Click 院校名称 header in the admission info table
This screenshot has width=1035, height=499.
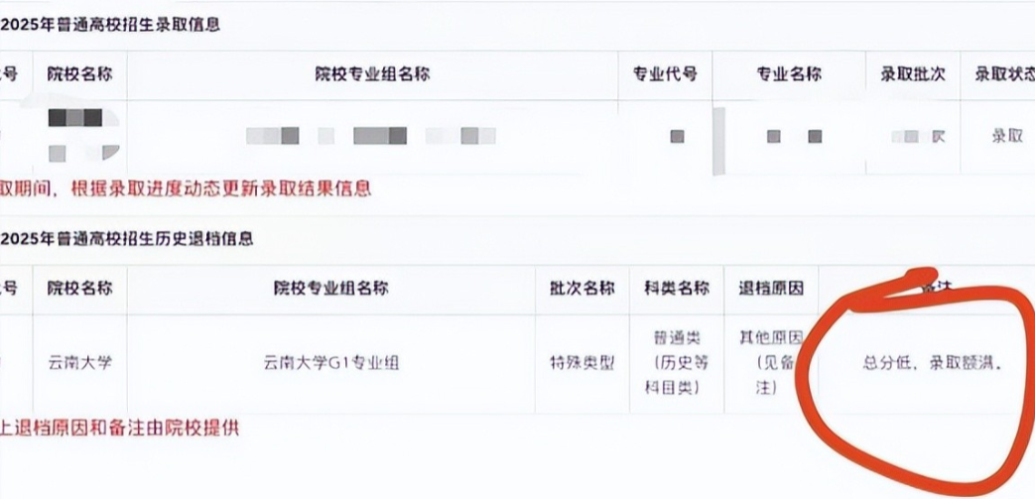pos(79,74)
